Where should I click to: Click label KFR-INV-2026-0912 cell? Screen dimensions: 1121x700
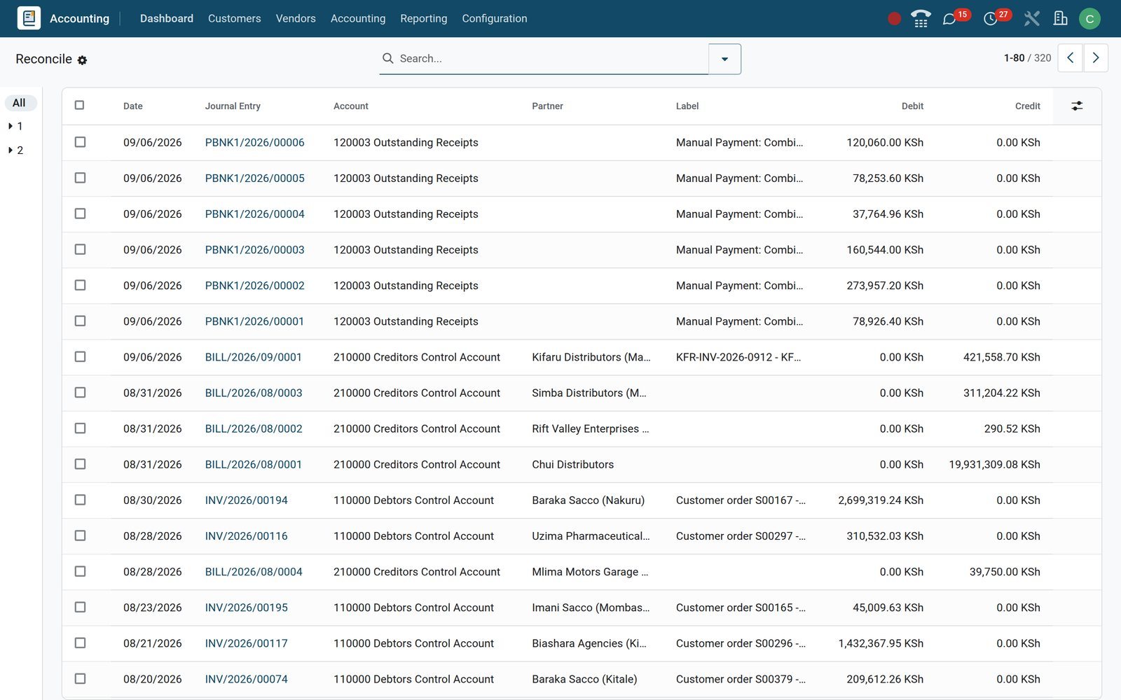(x=738, y=357)
